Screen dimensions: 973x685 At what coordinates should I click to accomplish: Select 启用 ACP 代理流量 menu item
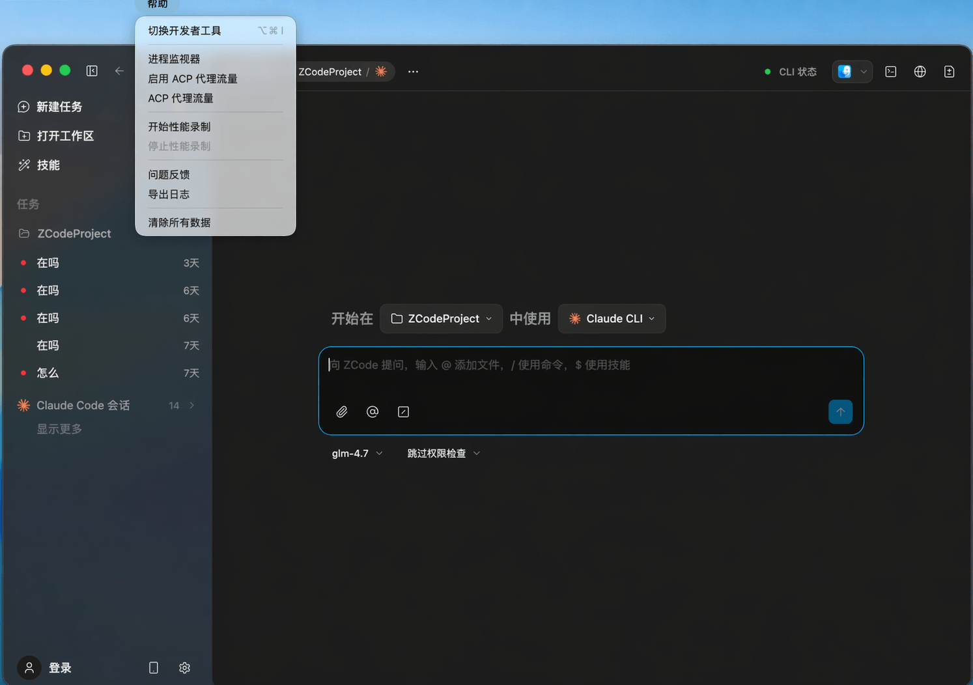tap(193, 79)
